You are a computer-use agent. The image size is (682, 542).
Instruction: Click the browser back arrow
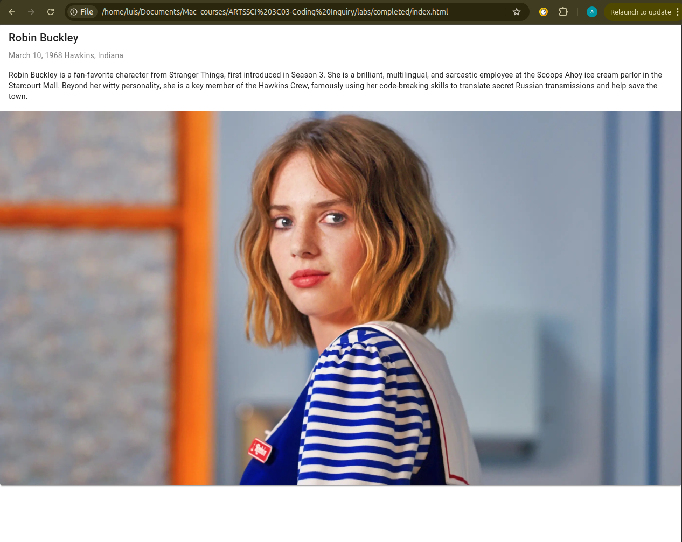click(12, 12)
